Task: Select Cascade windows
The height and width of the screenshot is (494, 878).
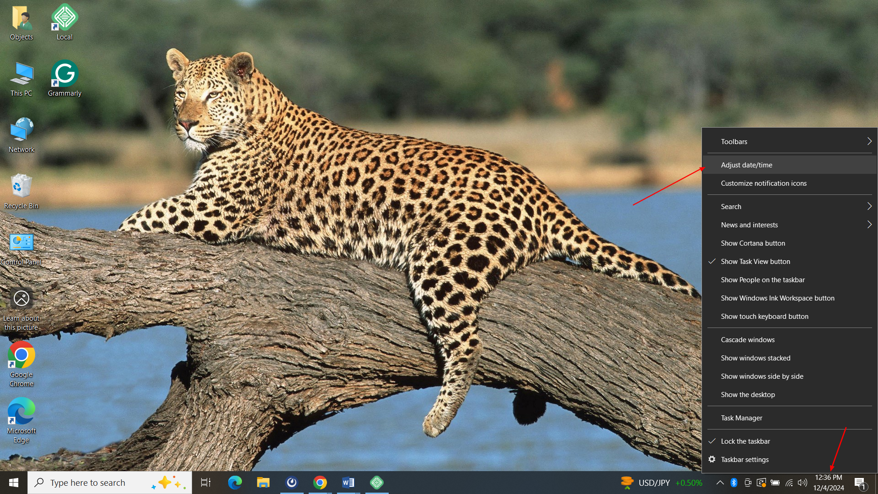Action: (790, 339)
